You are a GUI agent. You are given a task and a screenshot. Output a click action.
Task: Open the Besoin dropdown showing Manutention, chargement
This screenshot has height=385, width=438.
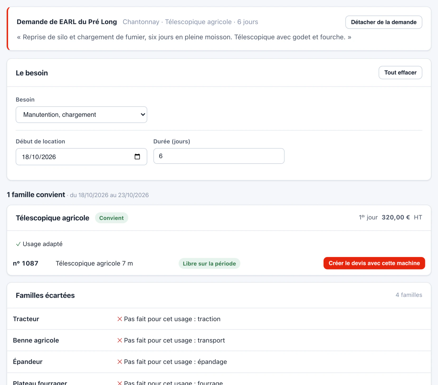[82, 115]
